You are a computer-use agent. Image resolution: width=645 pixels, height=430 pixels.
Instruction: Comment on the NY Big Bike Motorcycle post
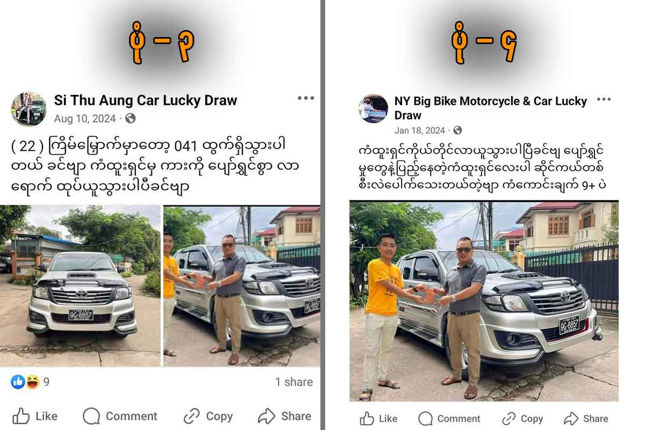coord(449,419)
